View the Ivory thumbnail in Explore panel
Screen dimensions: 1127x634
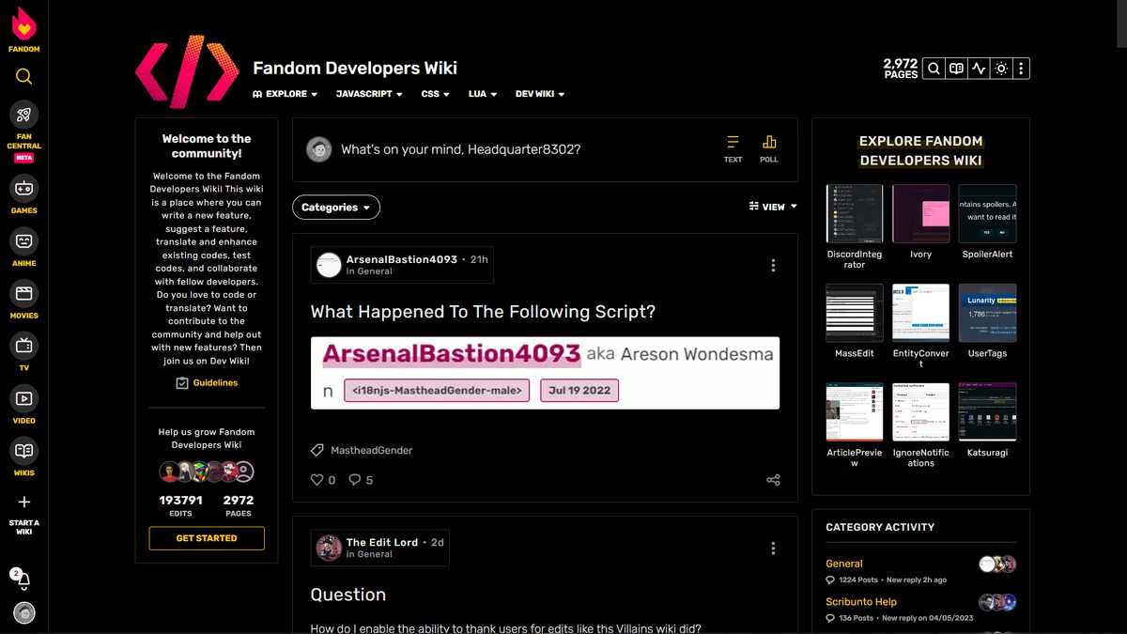click(x=920, y=213)
